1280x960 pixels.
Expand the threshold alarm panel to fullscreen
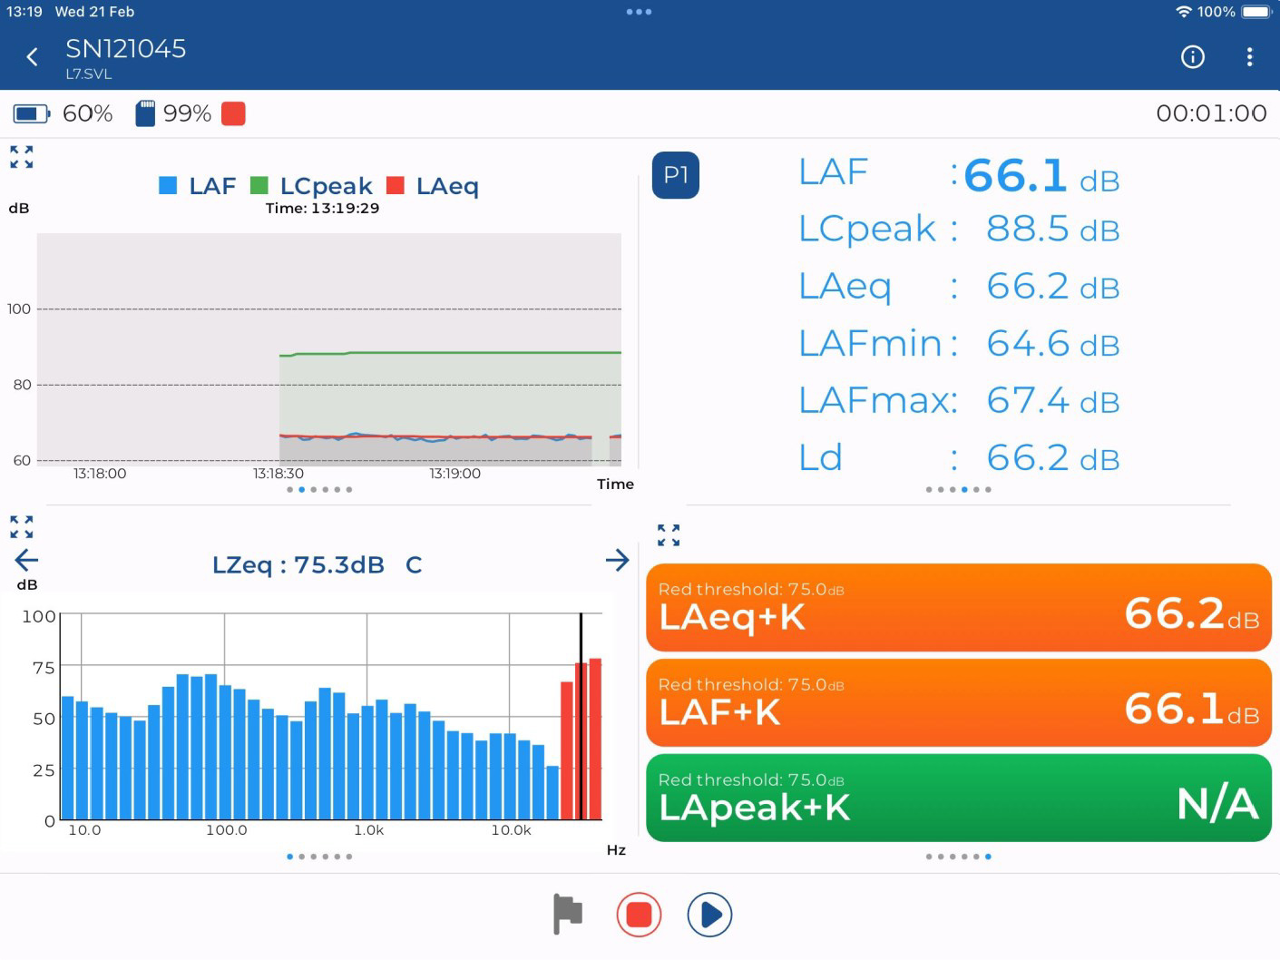pyautogui.click(x=669, y=535)
